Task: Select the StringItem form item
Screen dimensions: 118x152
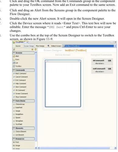Action: click(18, 121)
